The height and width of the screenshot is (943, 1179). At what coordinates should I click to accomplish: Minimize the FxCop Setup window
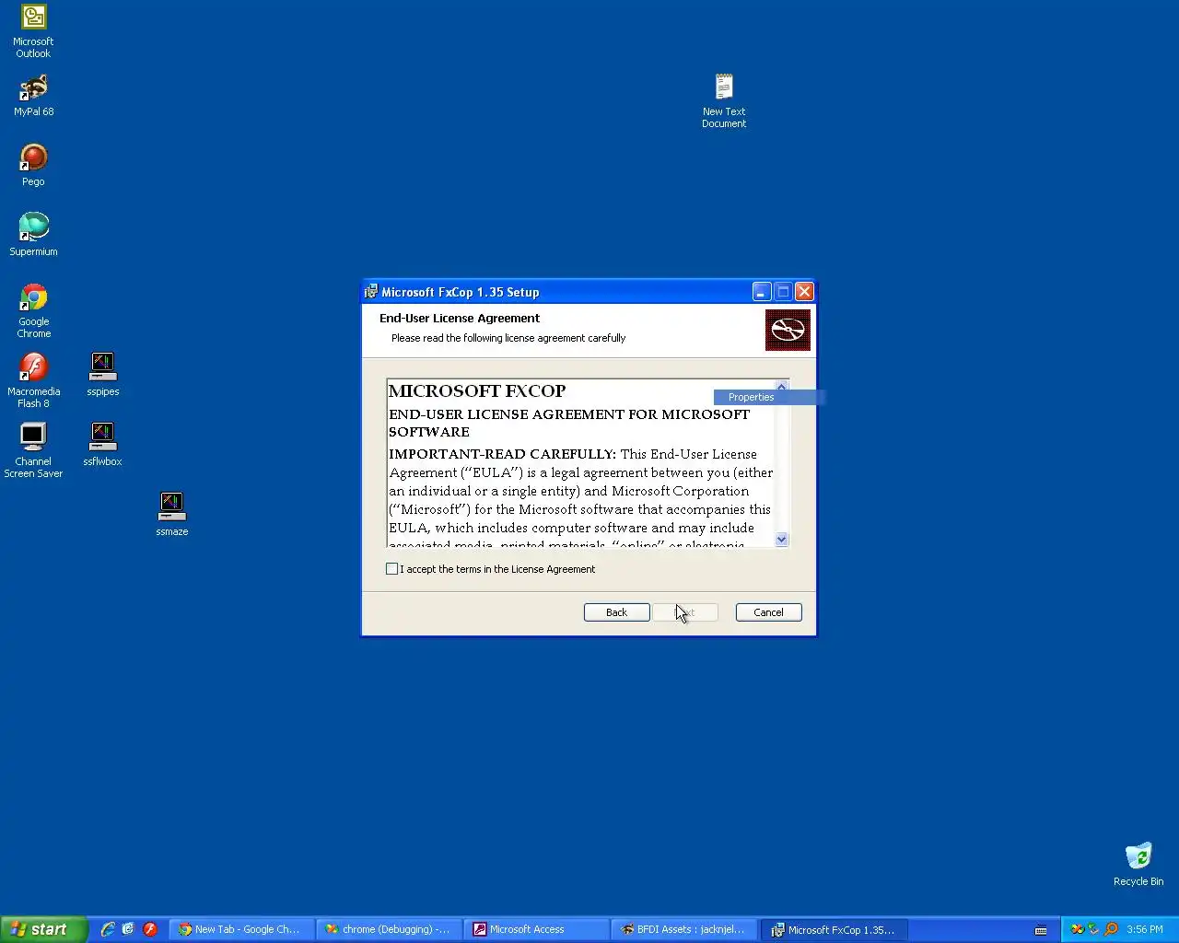pos(762,292)
